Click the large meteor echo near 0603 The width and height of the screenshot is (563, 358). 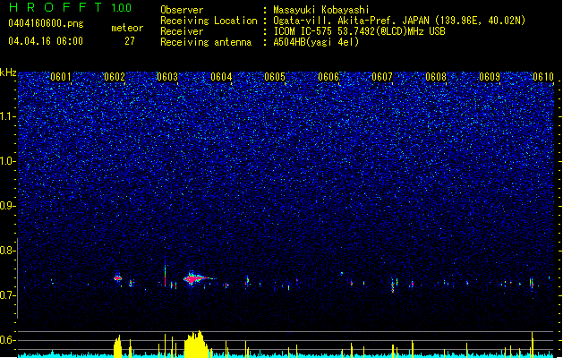point(197,278)
